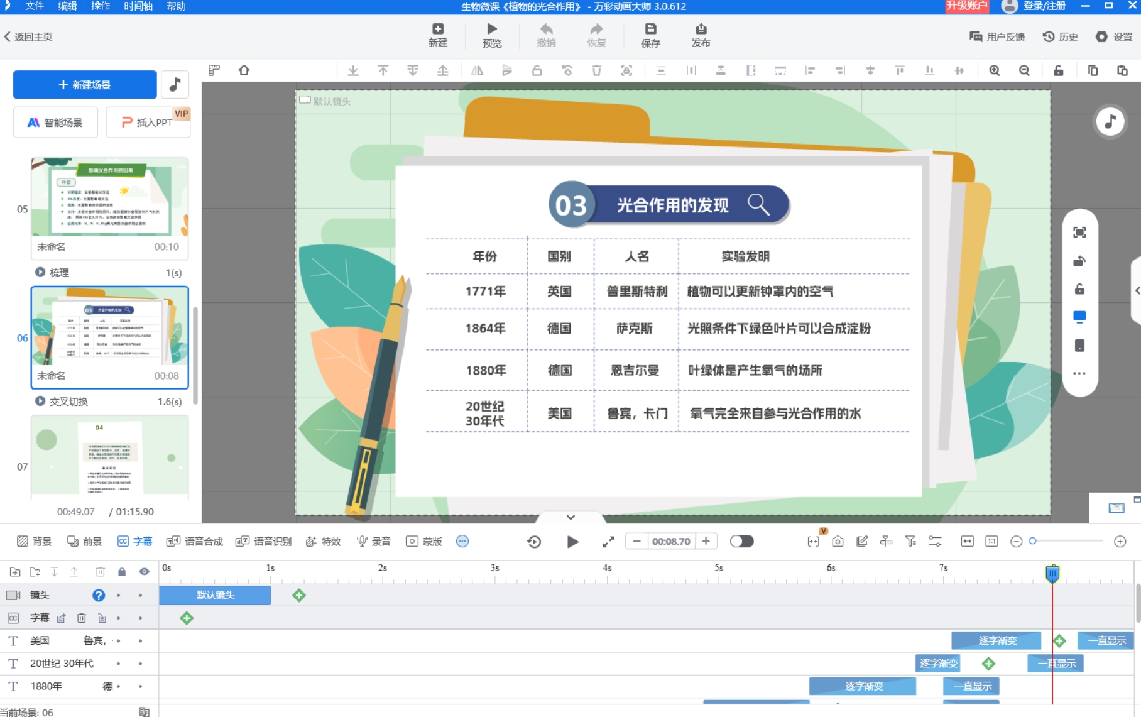Screen dimensions: 1141x717
Task: Click the 插入PPT button
Action: click(148, 123)
